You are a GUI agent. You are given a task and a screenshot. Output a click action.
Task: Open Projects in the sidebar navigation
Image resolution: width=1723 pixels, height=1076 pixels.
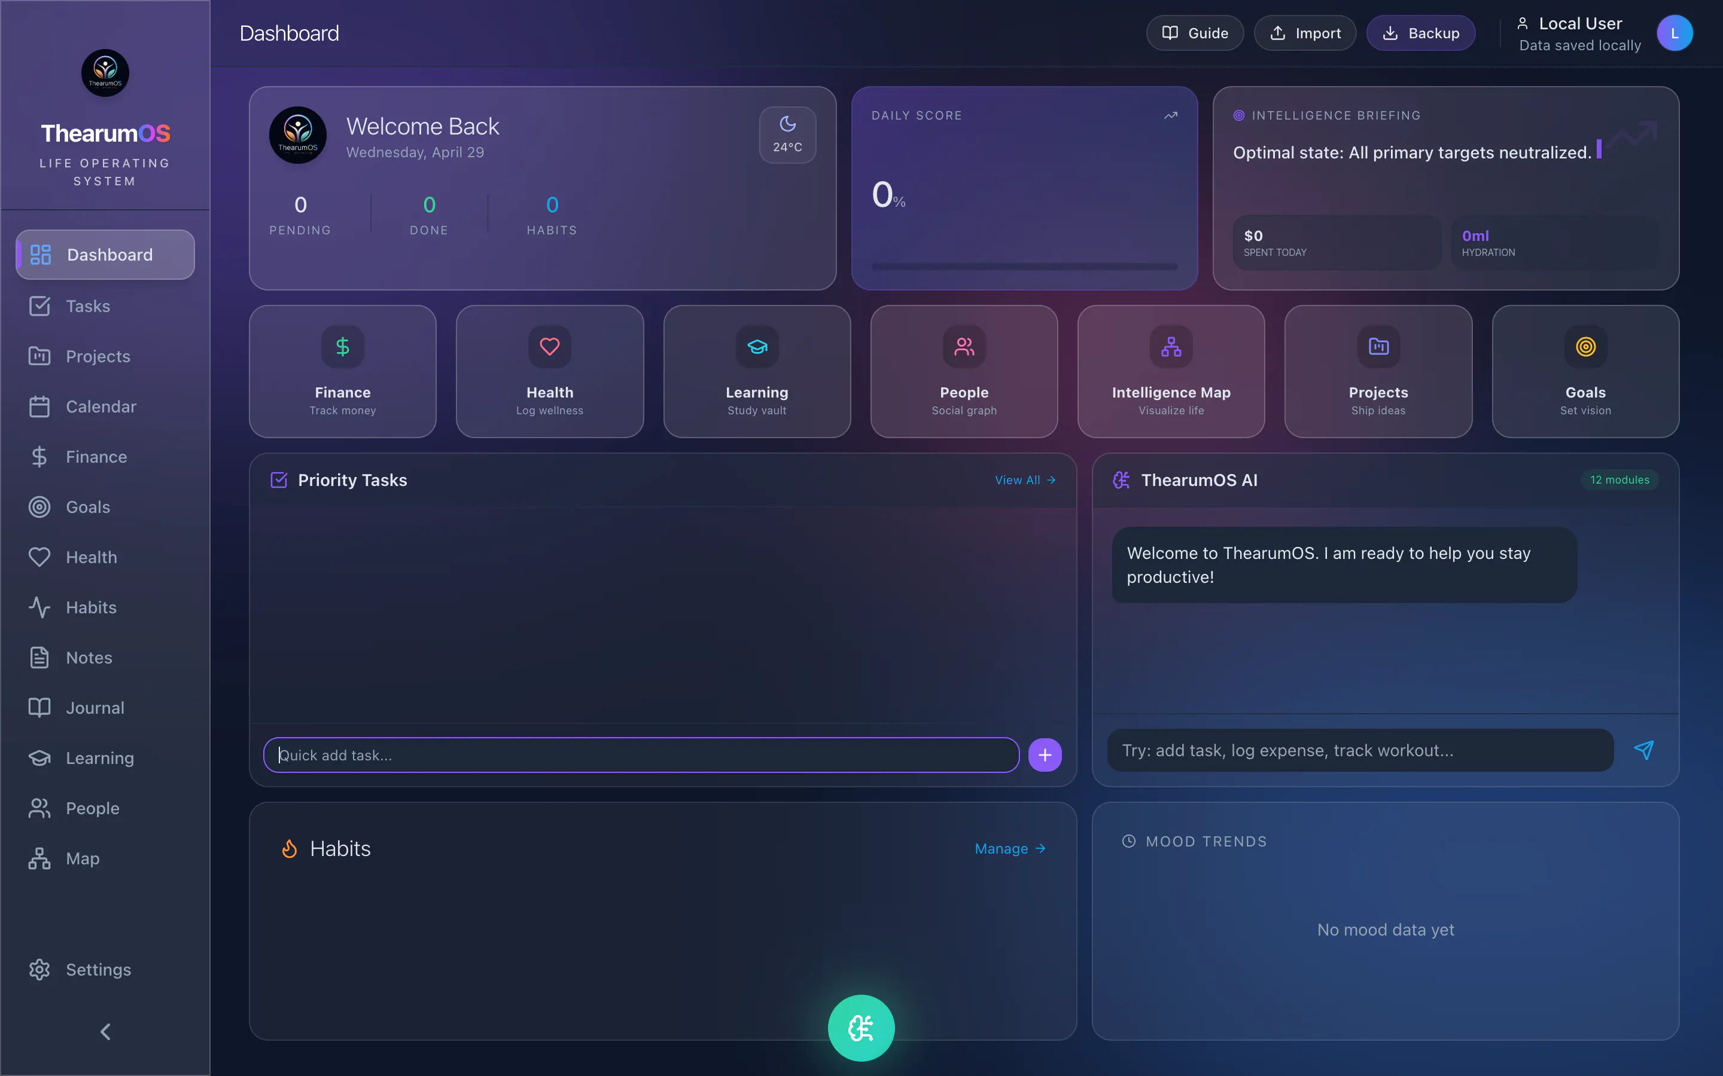105,356
